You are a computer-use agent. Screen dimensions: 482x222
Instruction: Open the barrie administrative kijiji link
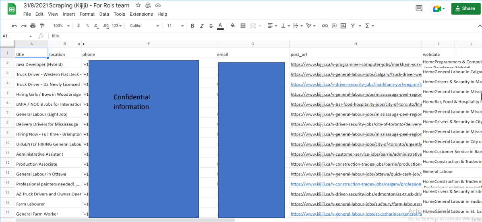coord(356,154)
